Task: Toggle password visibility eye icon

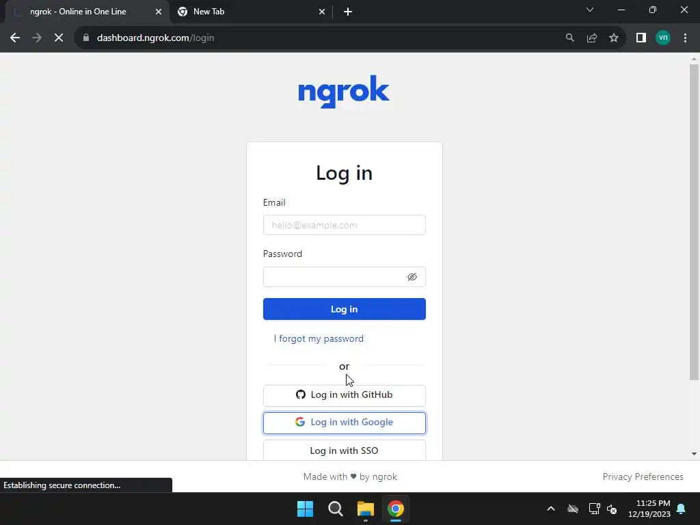Action: pyautogui.click(x=412, y=277)
